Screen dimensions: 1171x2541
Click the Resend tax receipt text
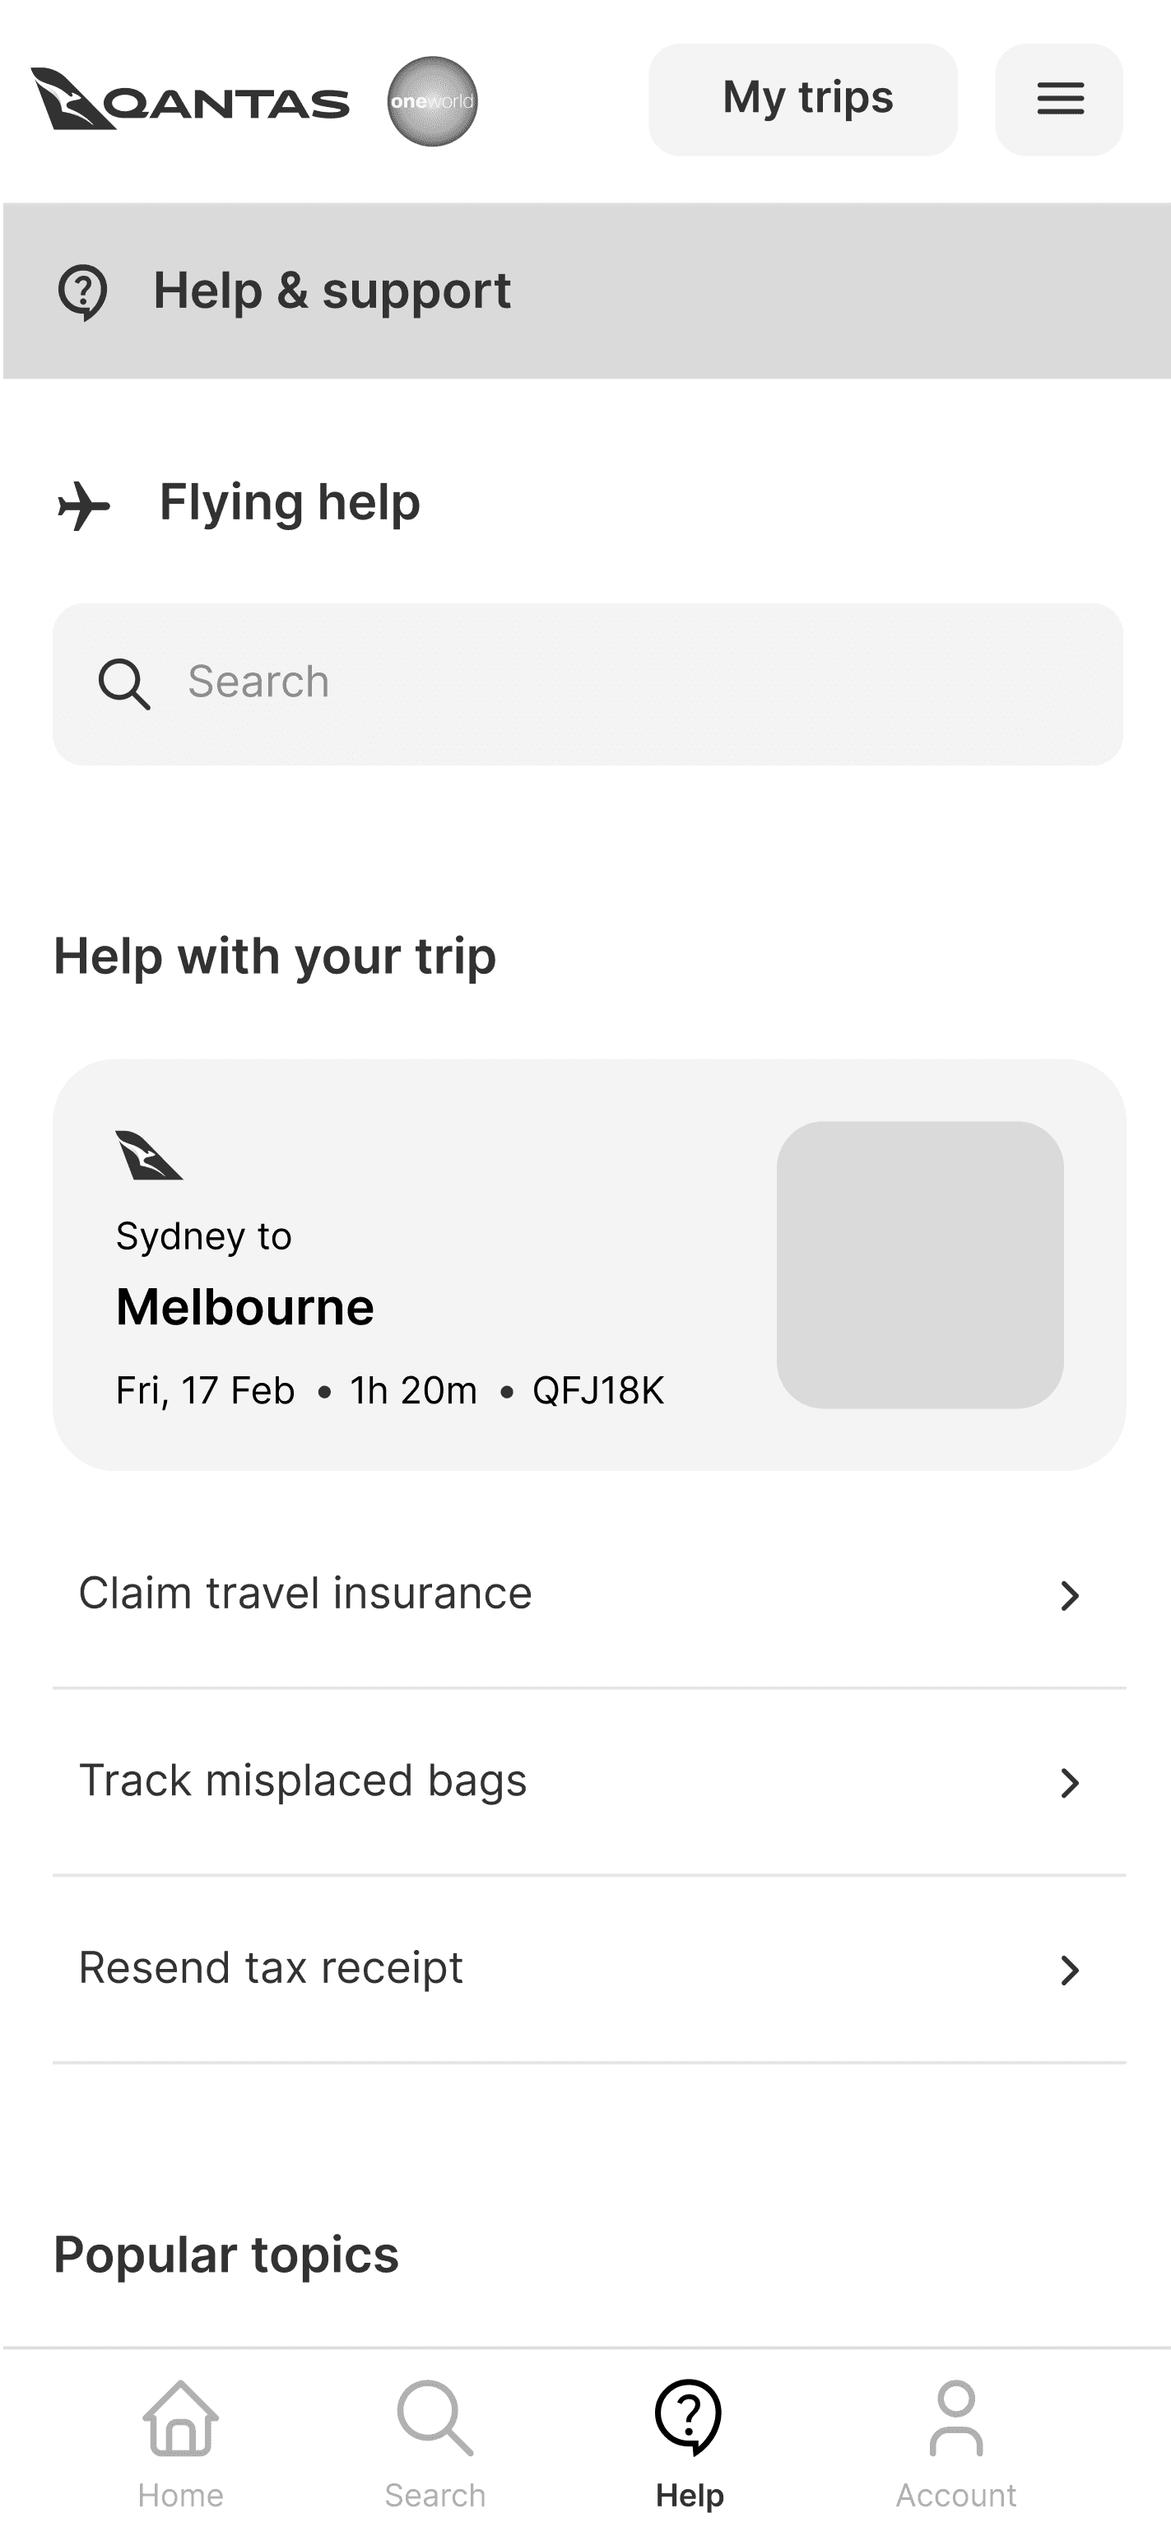pyautogui.click(x=272, y=1968)
